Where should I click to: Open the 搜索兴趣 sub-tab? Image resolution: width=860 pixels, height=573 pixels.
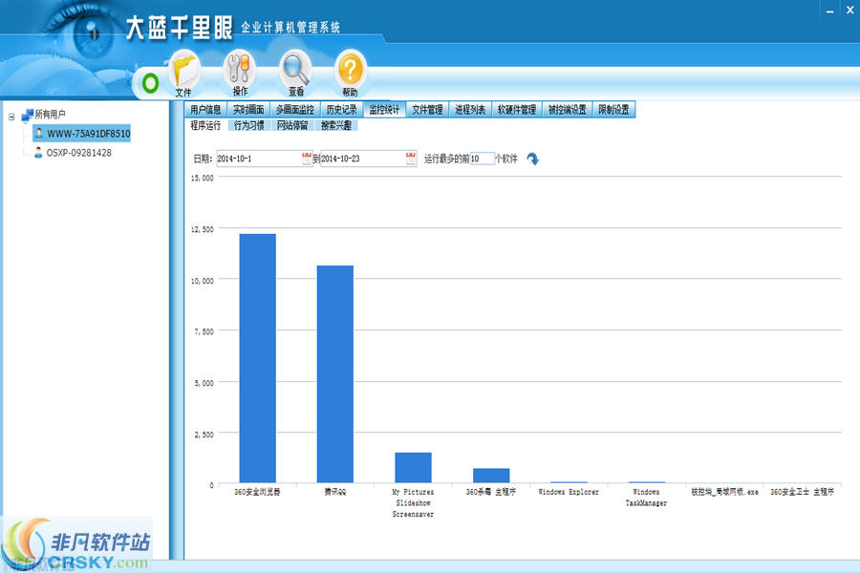[x=336, y=125]
